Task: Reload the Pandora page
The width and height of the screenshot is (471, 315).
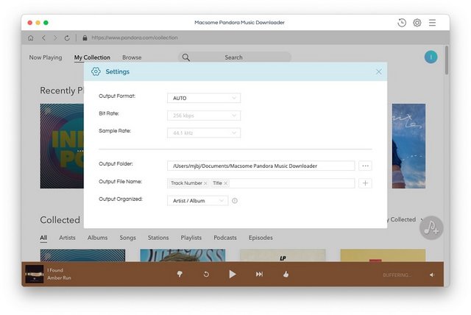Action: (x=67, y=38)
